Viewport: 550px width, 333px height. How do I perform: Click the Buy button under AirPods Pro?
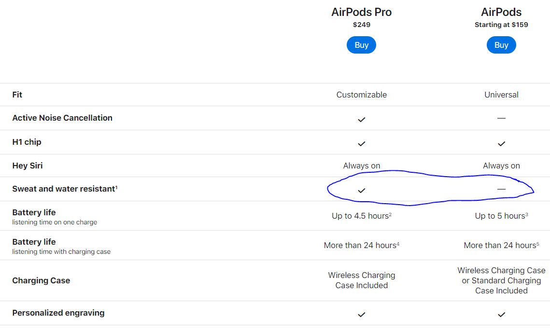pyautogui.click(x=361, y=45)
